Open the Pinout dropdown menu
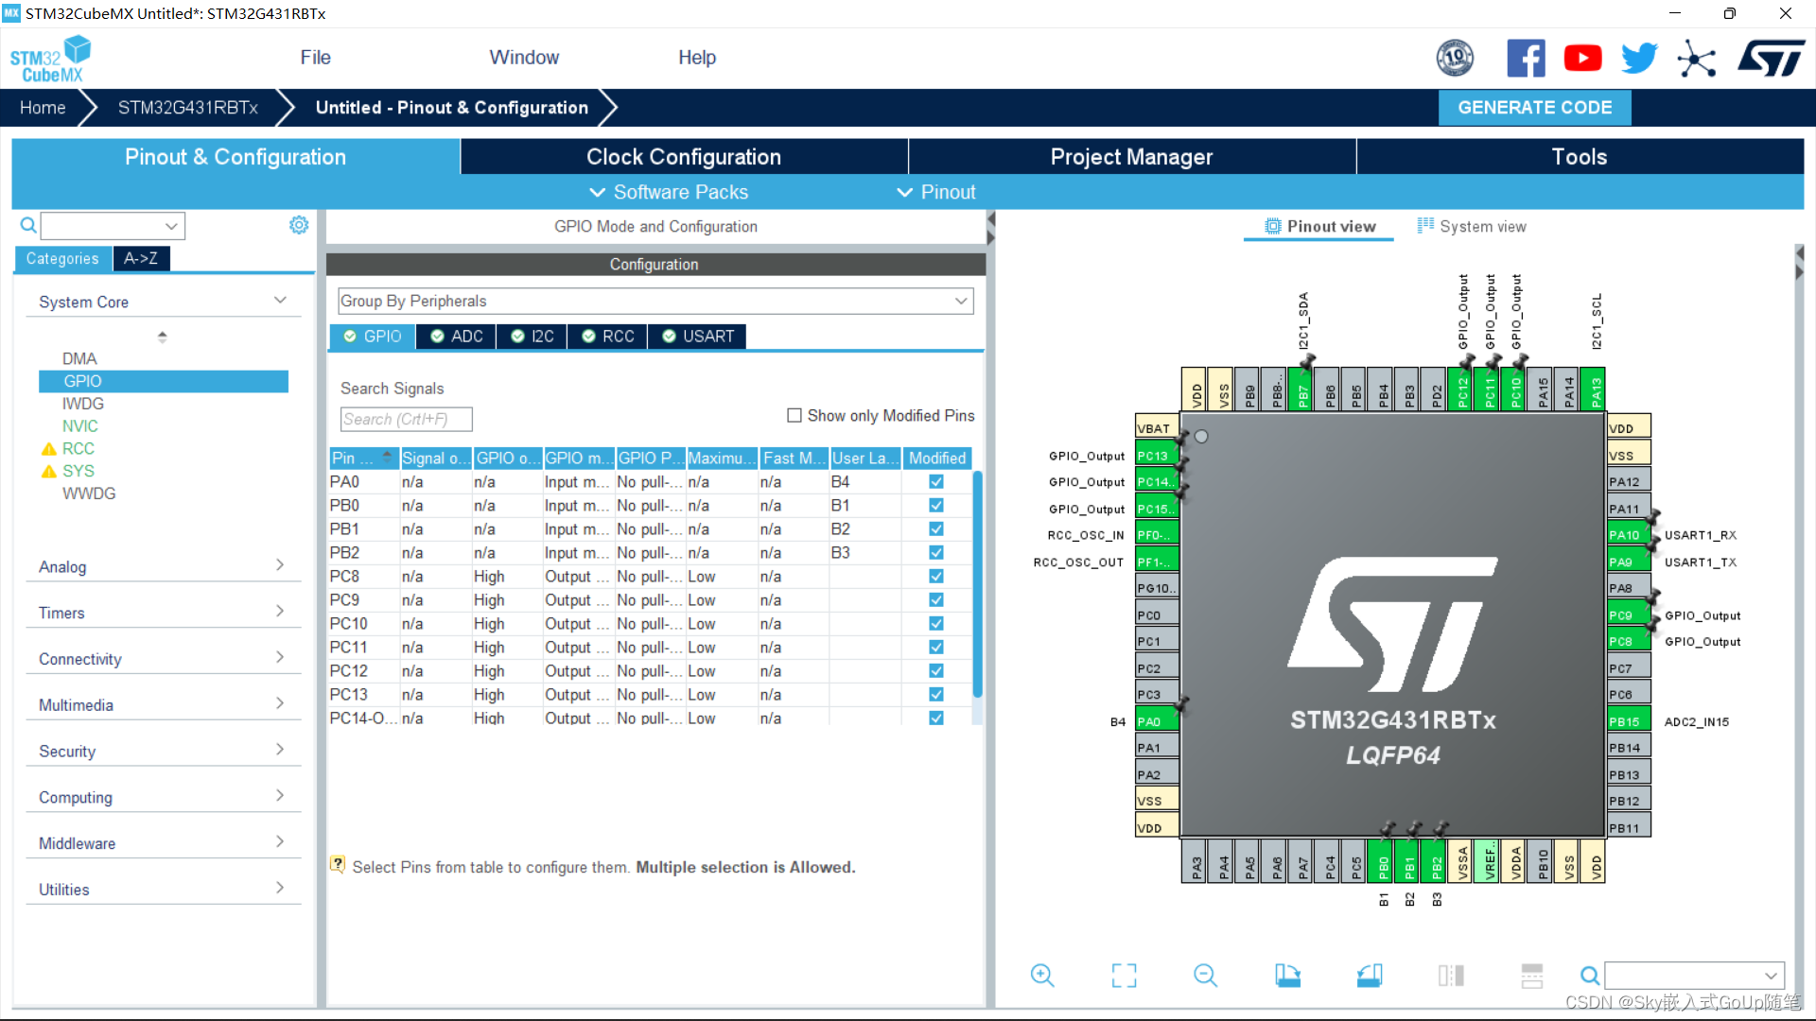1816x1021 pixels. [x=936, y=192]
